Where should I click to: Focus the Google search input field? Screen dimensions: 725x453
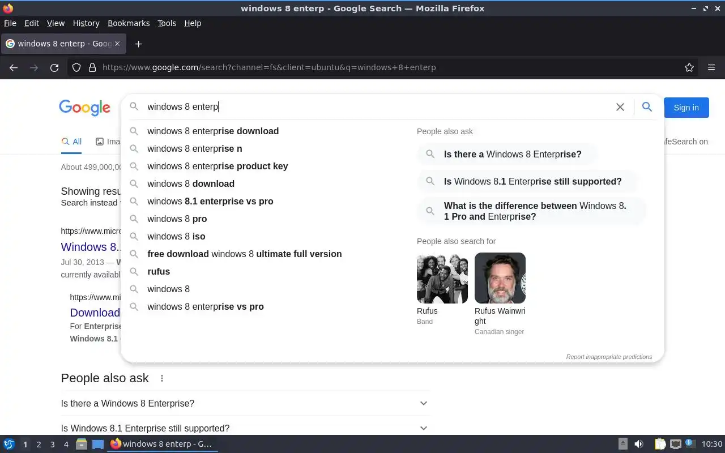pos(374,106)
